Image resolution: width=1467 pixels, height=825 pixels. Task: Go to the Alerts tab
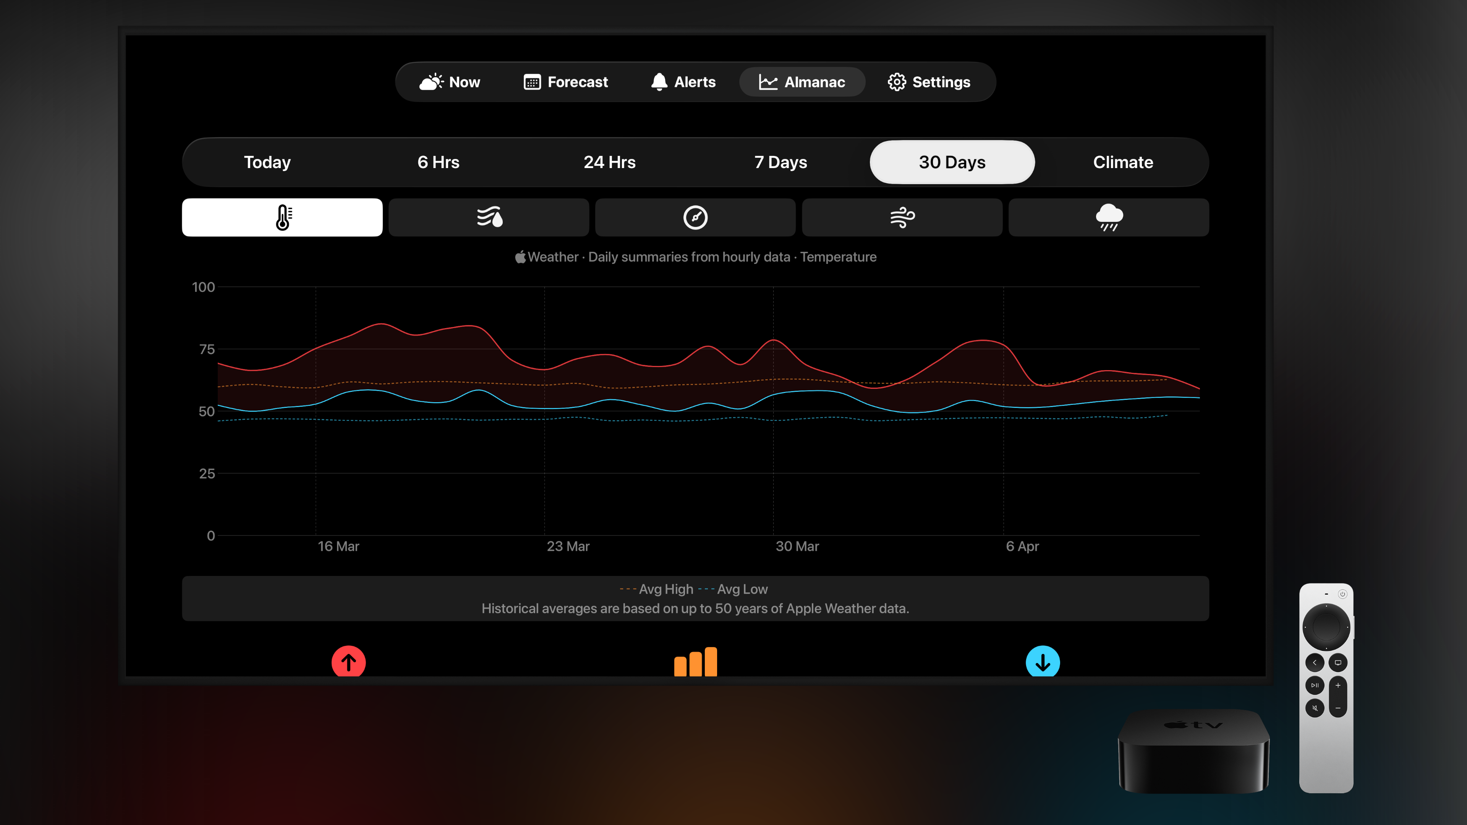click(x=683, y=82)
